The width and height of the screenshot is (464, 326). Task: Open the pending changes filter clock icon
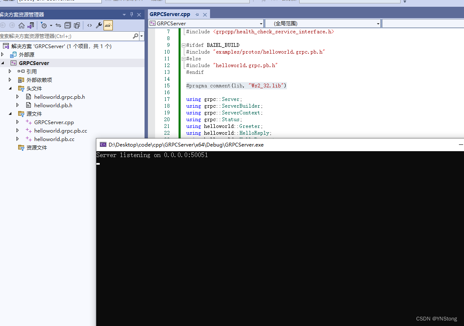[x=44, y=26]
